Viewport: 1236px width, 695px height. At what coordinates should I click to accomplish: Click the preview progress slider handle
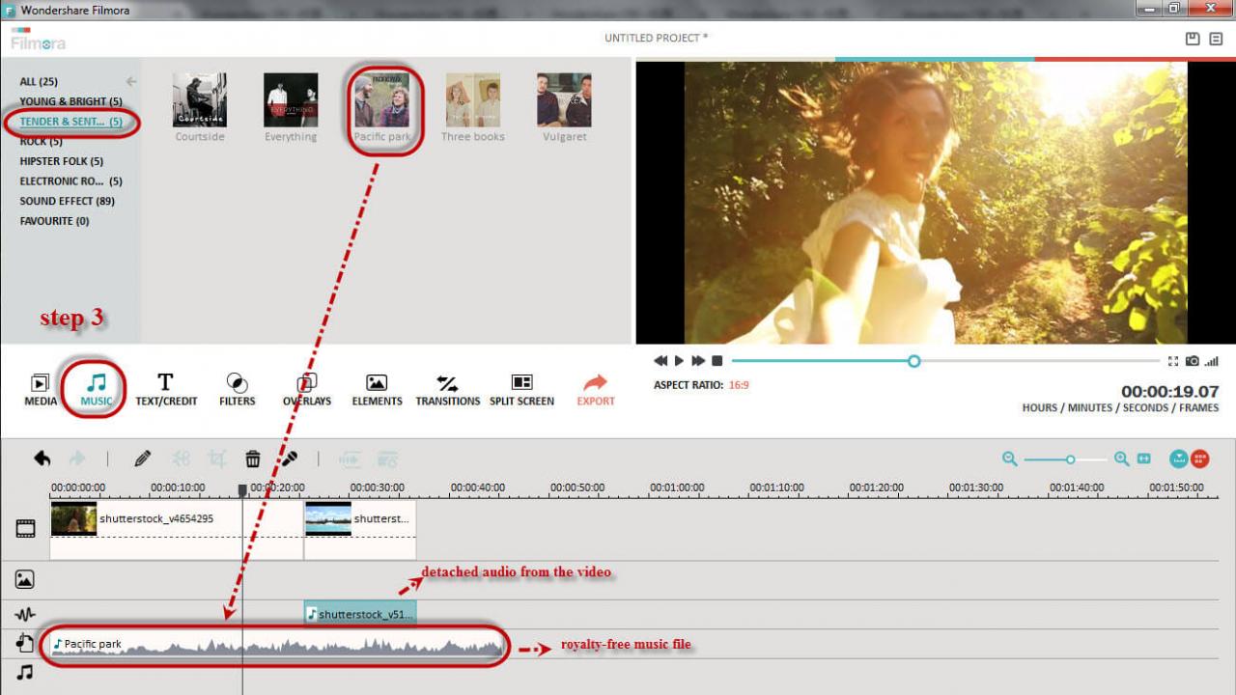[913, 361]
